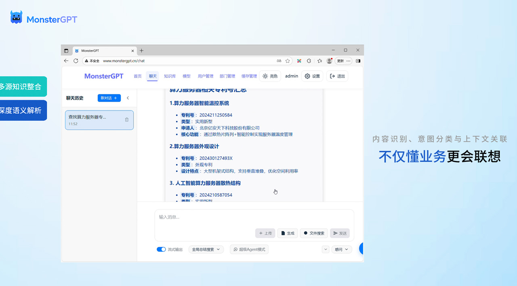Open the 慧问 dropdown selector
This screenshot has width=517, height=286.
point(341,249)
